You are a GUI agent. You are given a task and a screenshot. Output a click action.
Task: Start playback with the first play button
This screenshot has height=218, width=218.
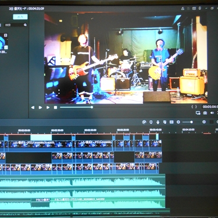click(40, 108)
